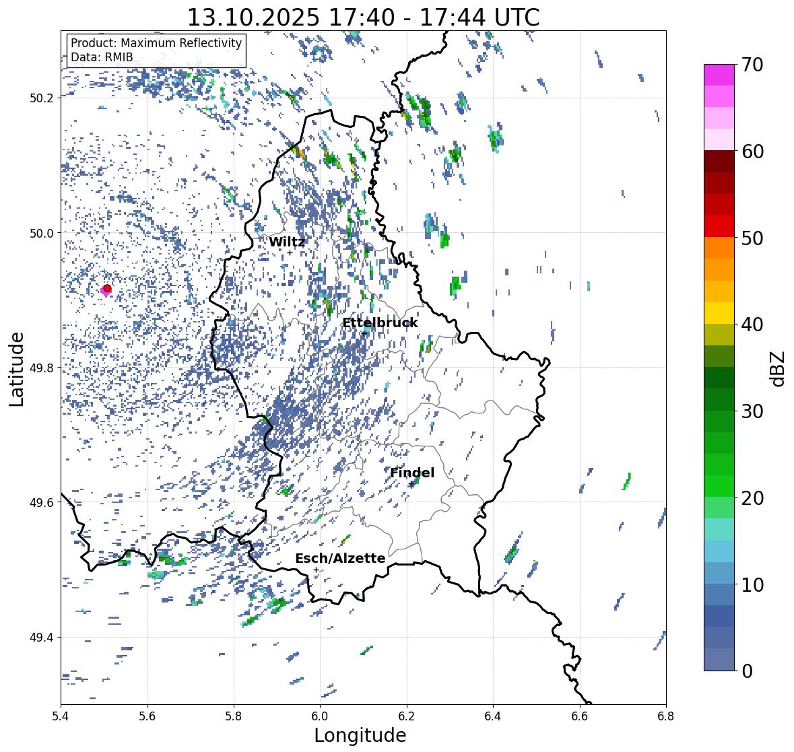Click the Longitude axis label
The height and width of the screenshot is (752, 794).
pyautogui.click(x=360, y=735)
